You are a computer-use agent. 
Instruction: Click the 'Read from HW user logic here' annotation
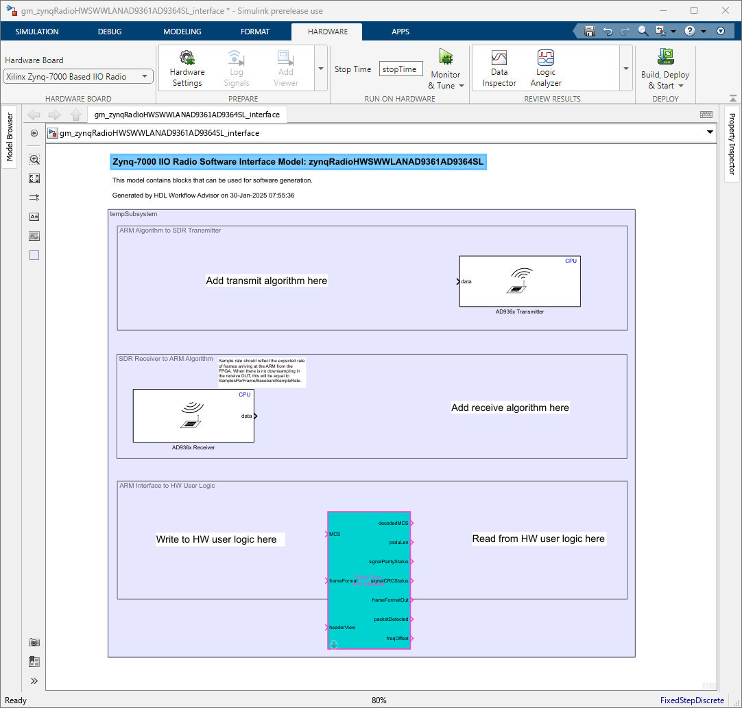tap(538, 539)
